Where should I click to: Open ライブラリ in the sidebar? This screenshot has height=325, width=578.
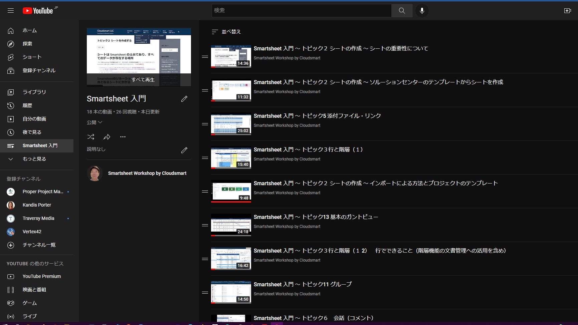(37, 92)
